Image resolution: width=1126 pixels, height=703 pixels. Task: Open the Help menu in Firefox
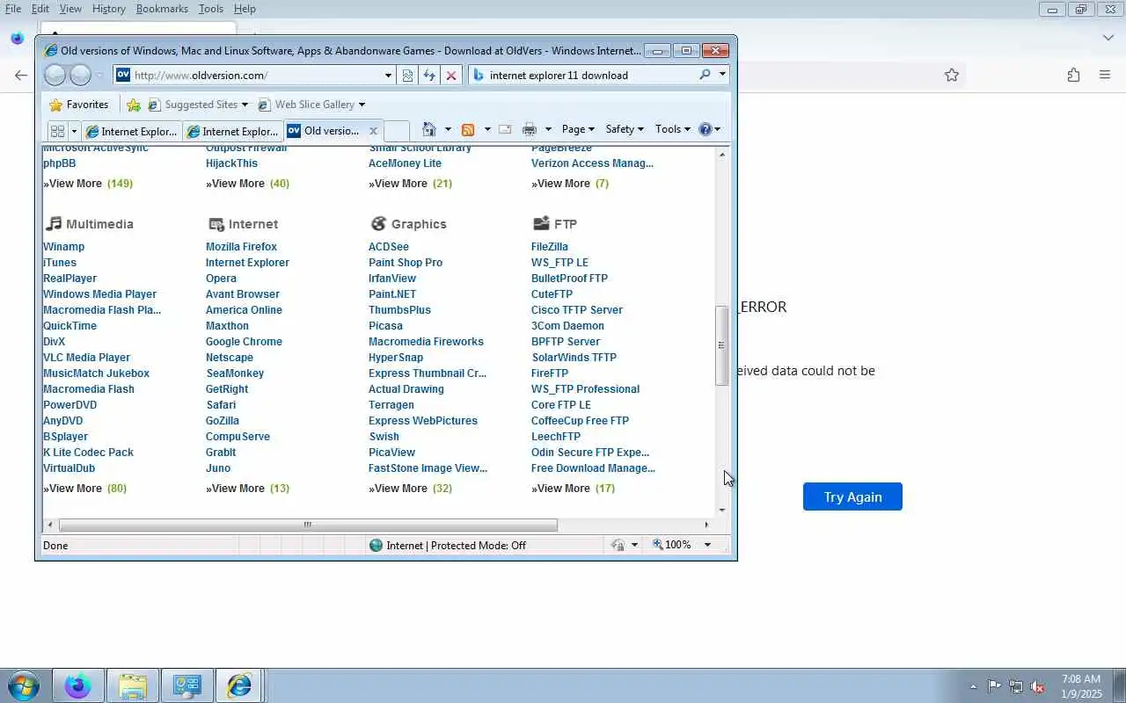(245, 9)
